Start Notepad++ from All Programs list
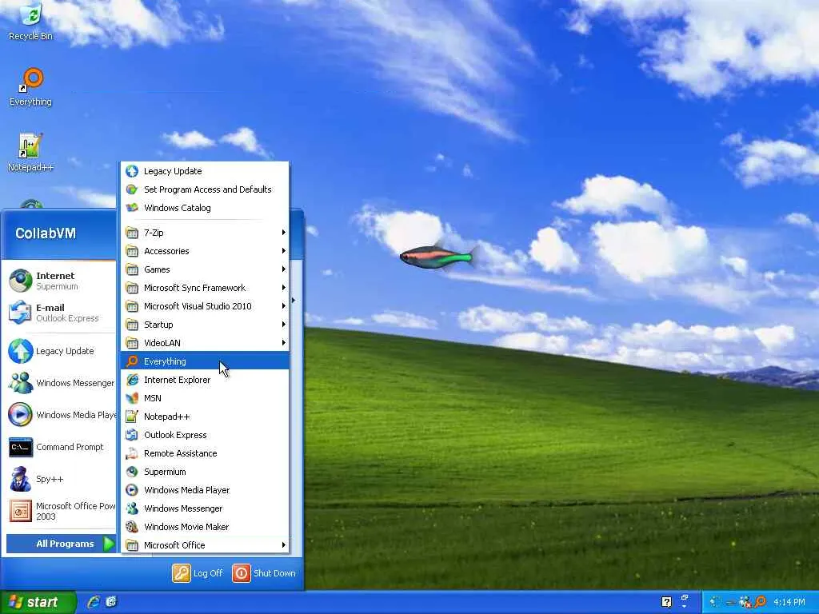The image size is (819, 614). pos(205,417)
